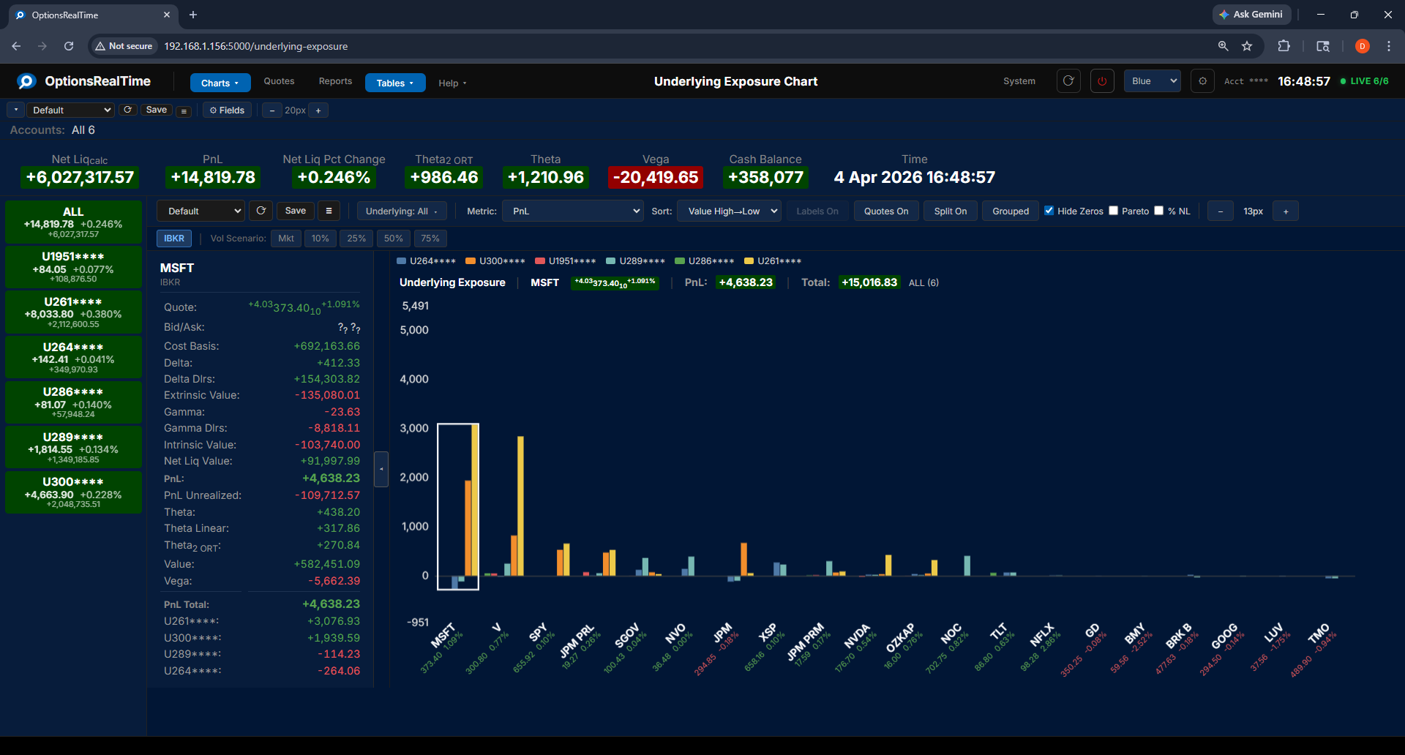This screenshot has width=1405, height=755.
Task: Open the Underlying: All filter dropdown
Action: 402,211
